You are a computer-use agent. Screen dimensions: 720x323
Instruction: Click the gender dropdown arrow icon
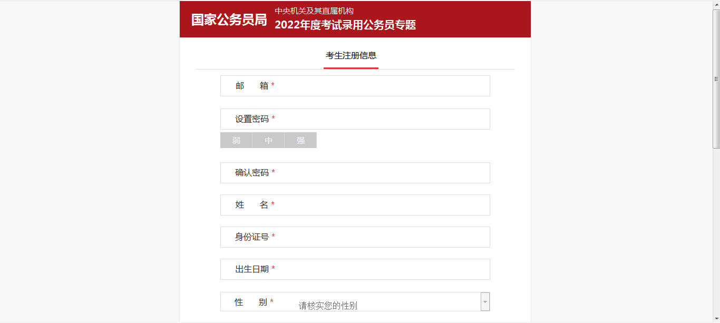point(485,301)
